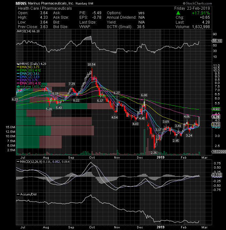Click the RSI(14) indicator icon

(18, 31)
